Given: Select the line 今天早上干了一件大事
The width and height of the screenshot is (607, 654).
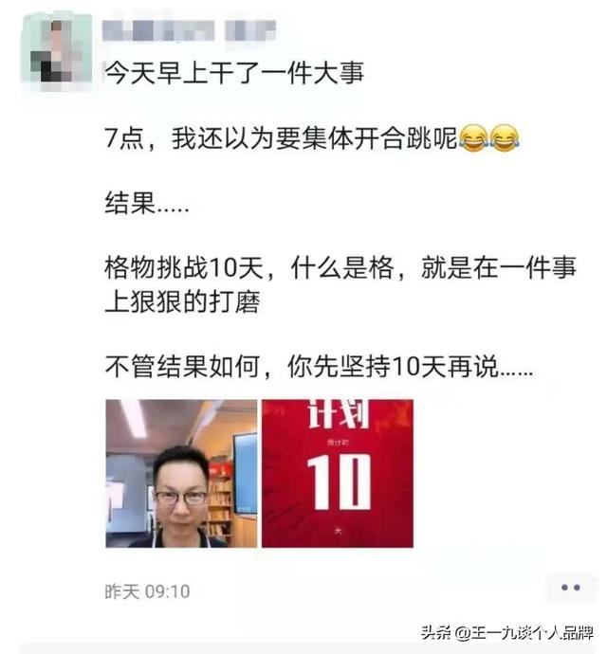Looking at the screenshot, I should (x=234, y=73).
